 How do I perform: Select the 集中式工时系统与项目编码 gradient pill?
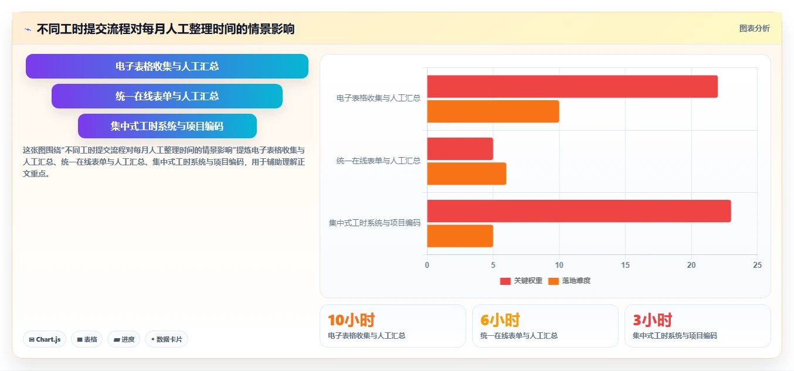[x=167, y=126]
